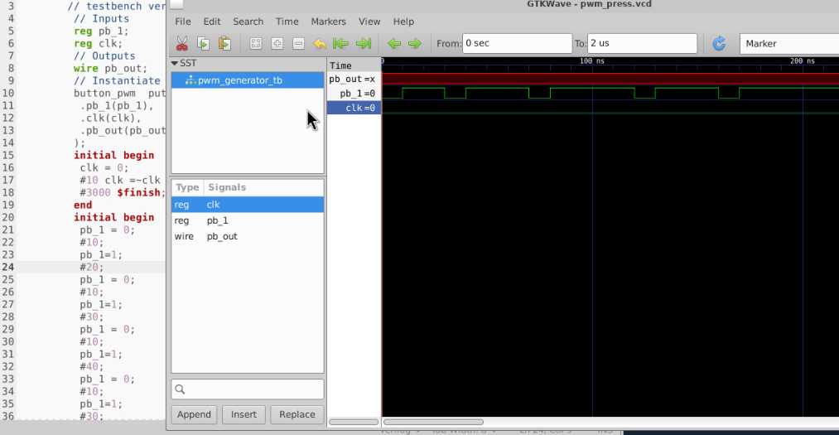Click the Append button
The image size is (839, 435).
pos(194,414)
